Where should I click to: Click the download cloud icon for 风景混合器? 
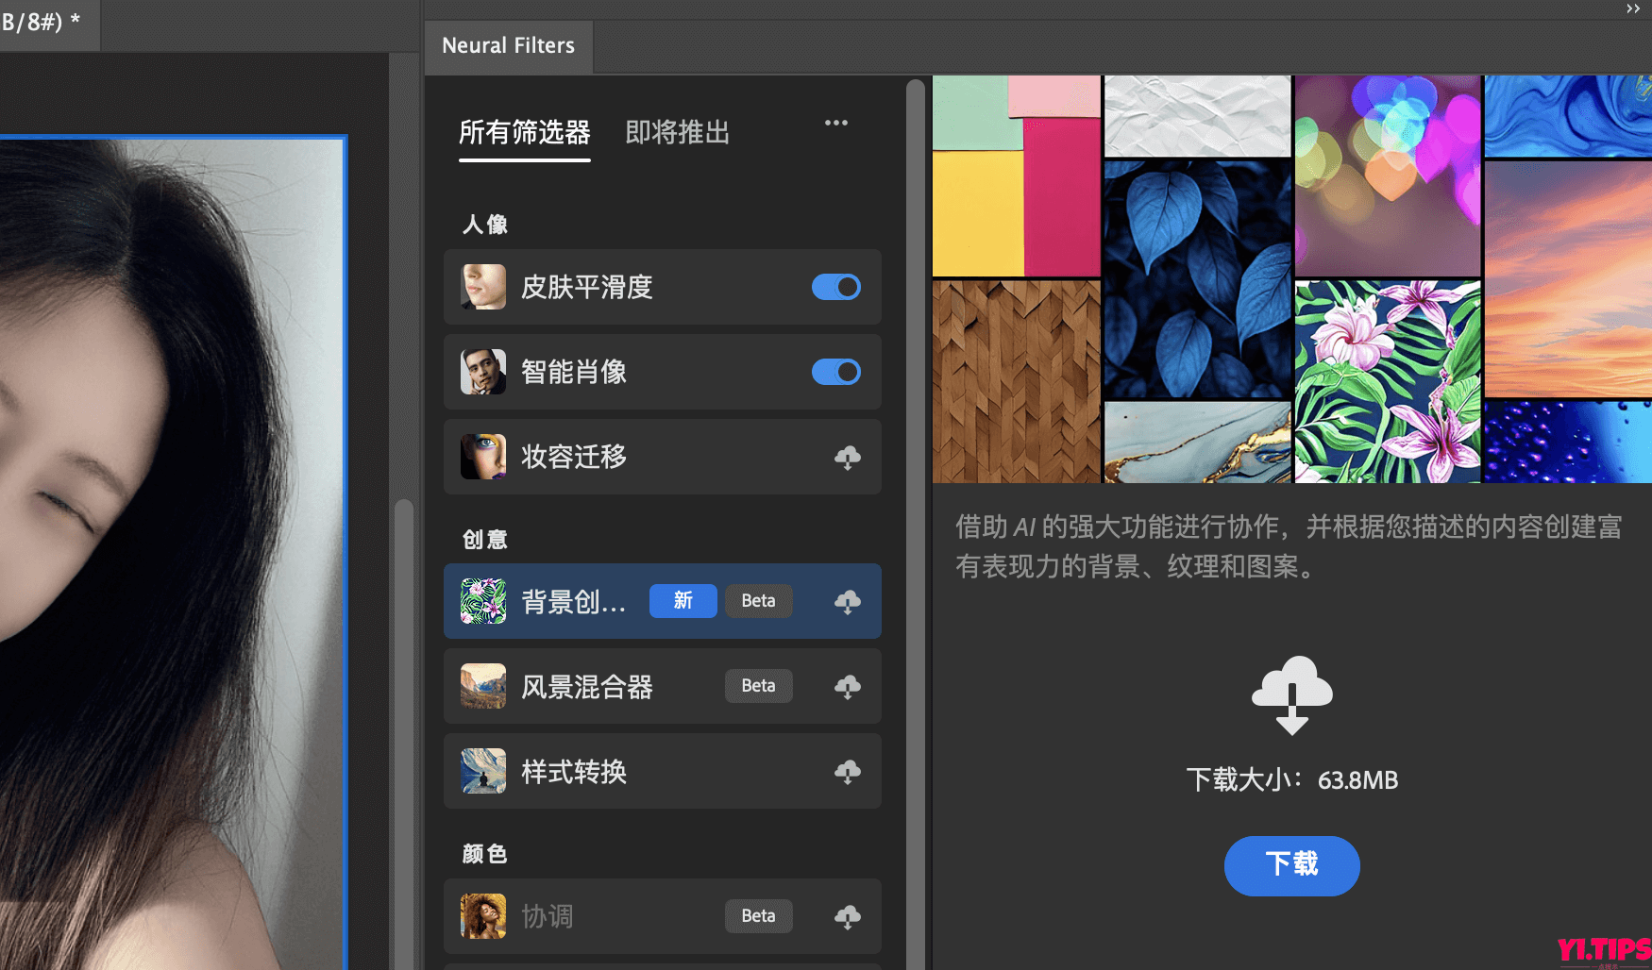(x=847, y=687)
